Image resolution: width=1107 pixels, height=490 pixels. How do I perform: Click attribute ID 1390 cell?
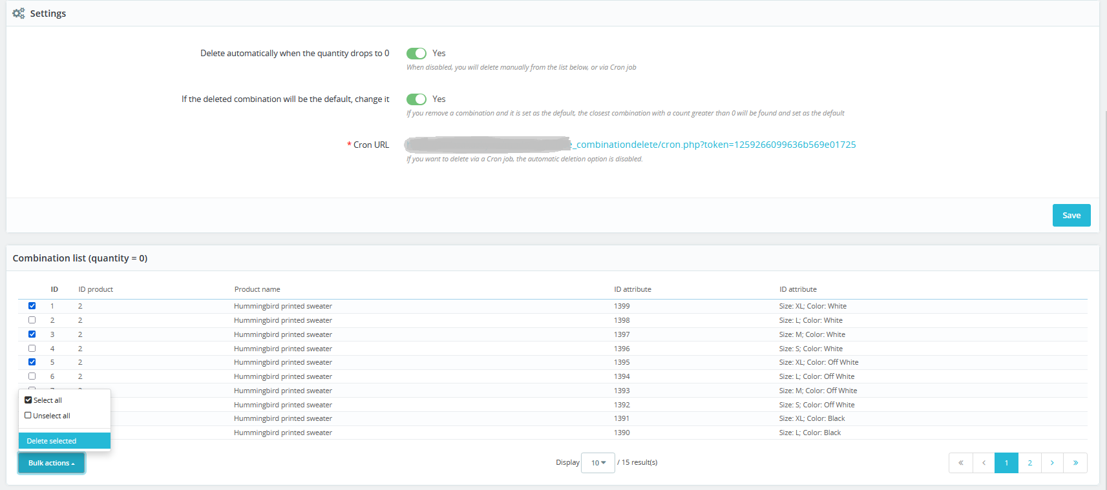[x=622, y=433]
